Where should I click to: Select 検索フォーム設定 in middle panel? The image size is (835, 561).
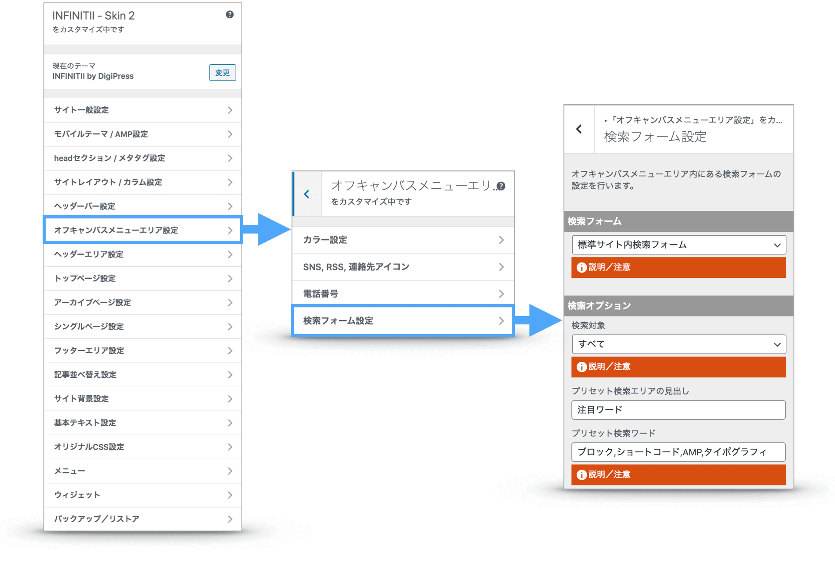pyautogui.click(x=403, y=321)
